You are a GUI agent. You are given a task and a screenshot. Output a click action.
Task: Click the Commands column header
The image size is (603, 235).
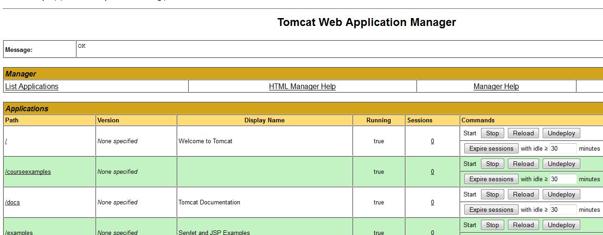[478, 120]
